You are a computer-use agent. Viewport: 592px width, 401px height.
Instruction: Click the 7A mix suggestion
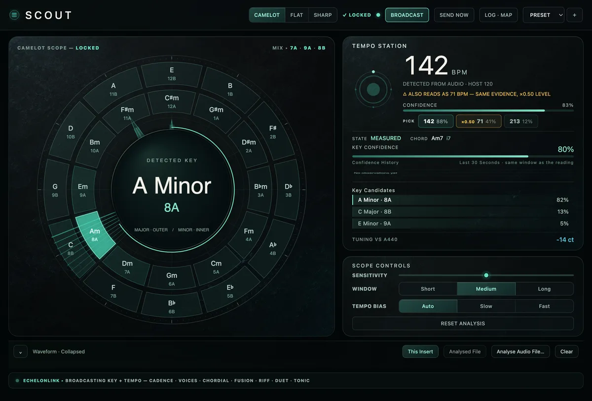[294, 48]
